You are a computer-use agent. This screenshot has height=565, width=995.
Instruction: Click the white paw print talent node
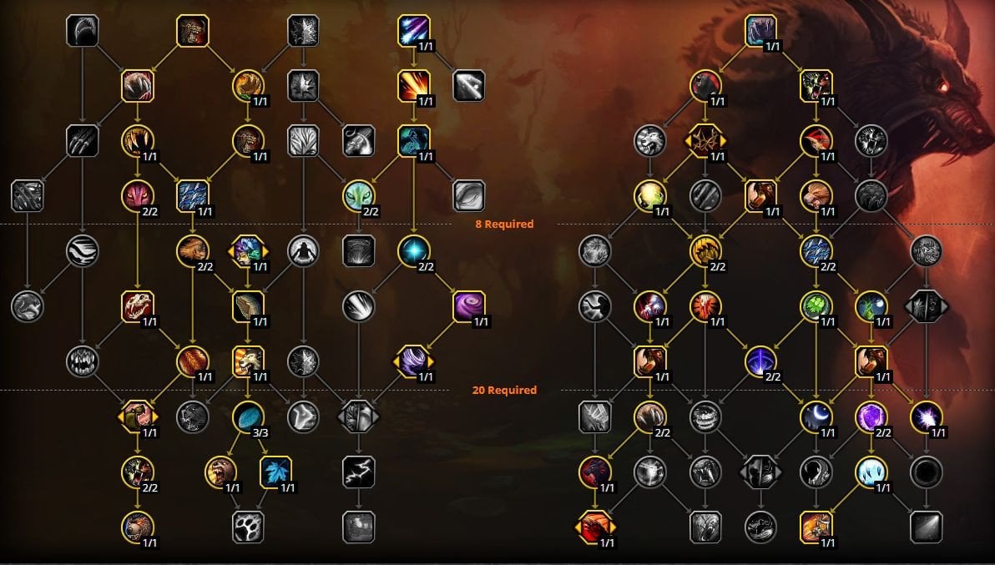coord(248,527)
